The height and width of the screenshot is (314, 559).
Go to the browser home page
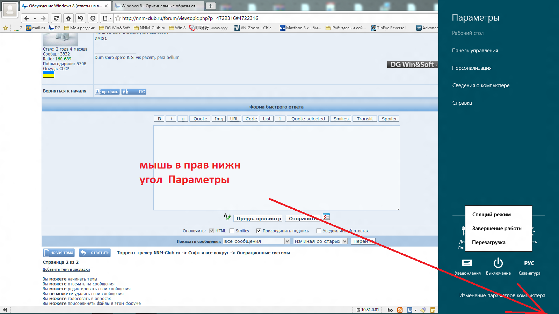(x=68, y=18)
